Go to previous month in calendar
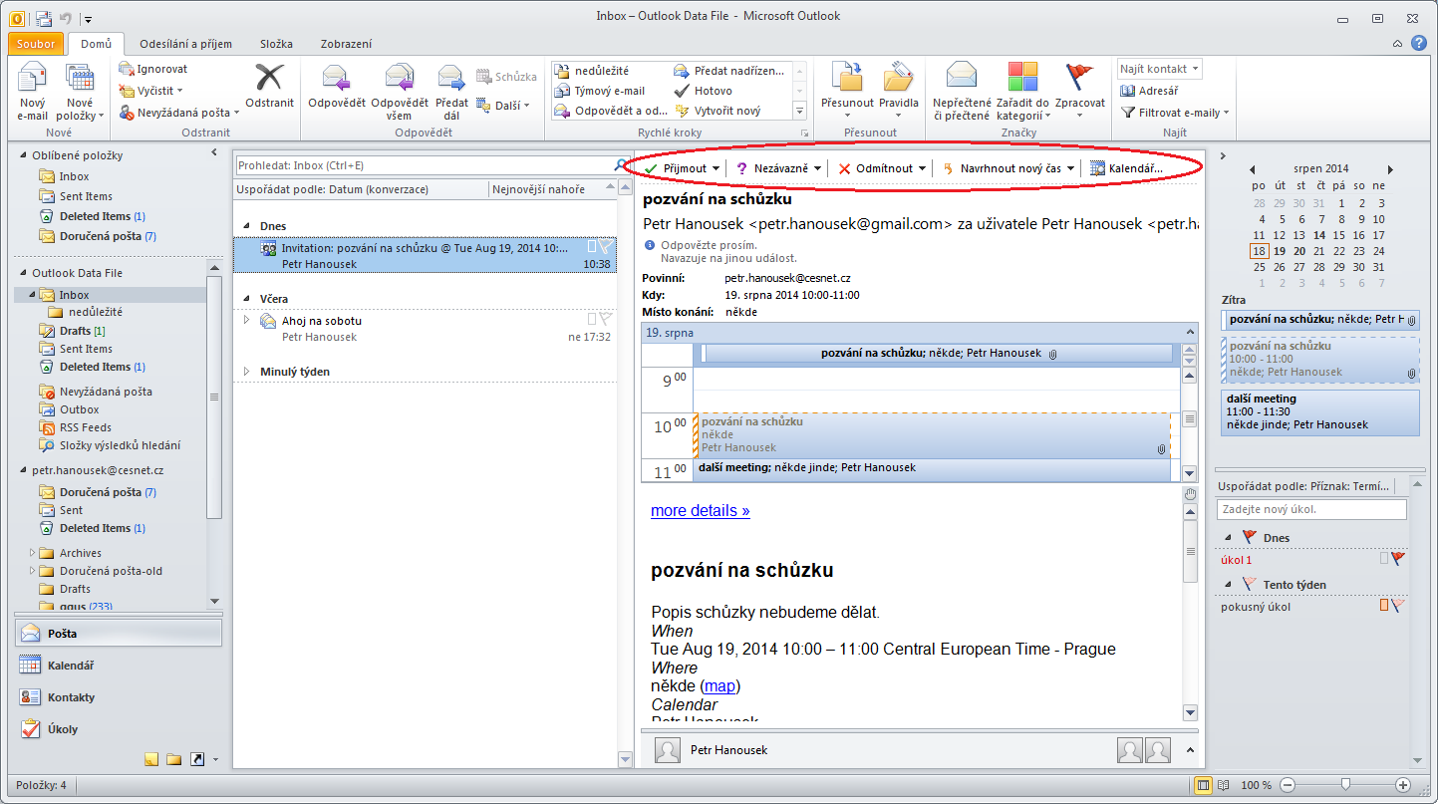The height and width of the screenshot is (804, 1438). click(x=1252, y=169)
